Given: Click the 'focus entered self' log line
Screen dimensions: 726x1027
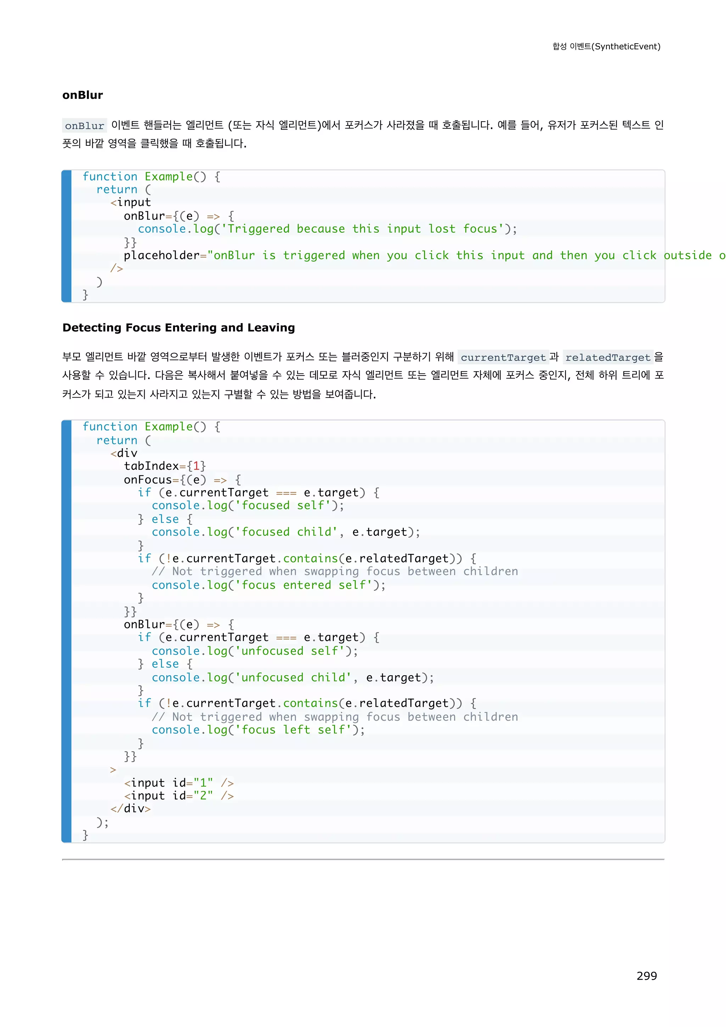Looking at the screenshot, I should [268, 585].
